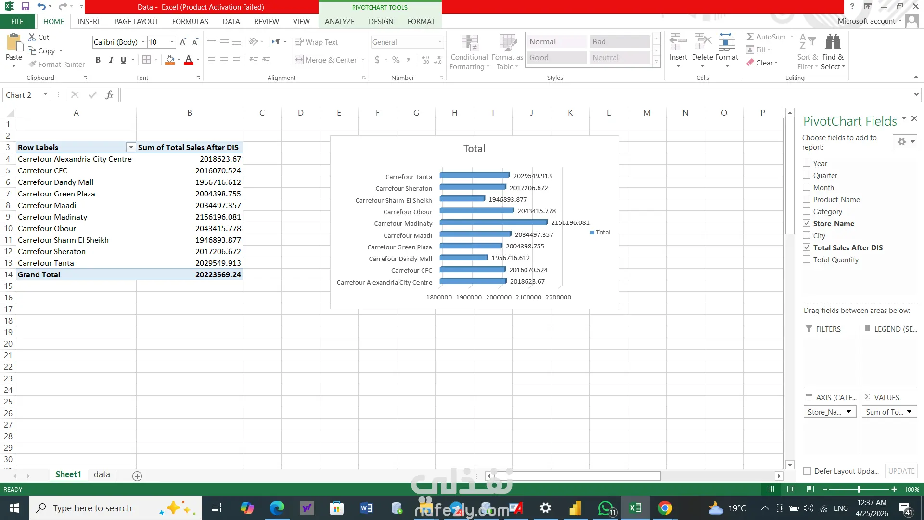Click the Copy icon

pos(32,51)
